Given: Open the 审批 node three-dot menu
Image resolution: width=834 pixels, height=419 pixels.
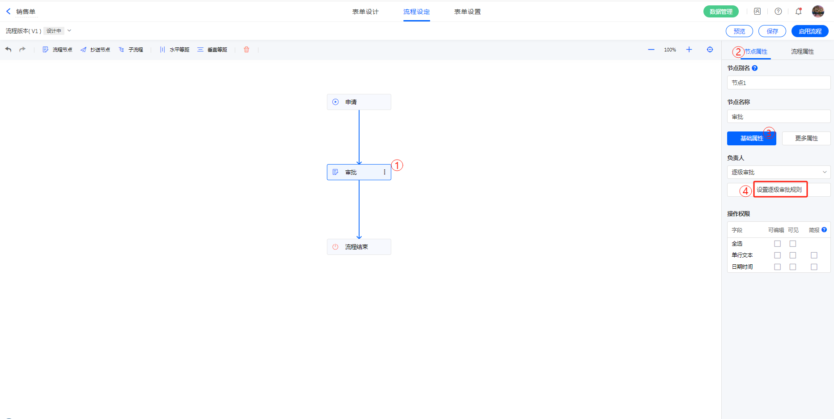Looking at the screenshot, I should [385, 172].
